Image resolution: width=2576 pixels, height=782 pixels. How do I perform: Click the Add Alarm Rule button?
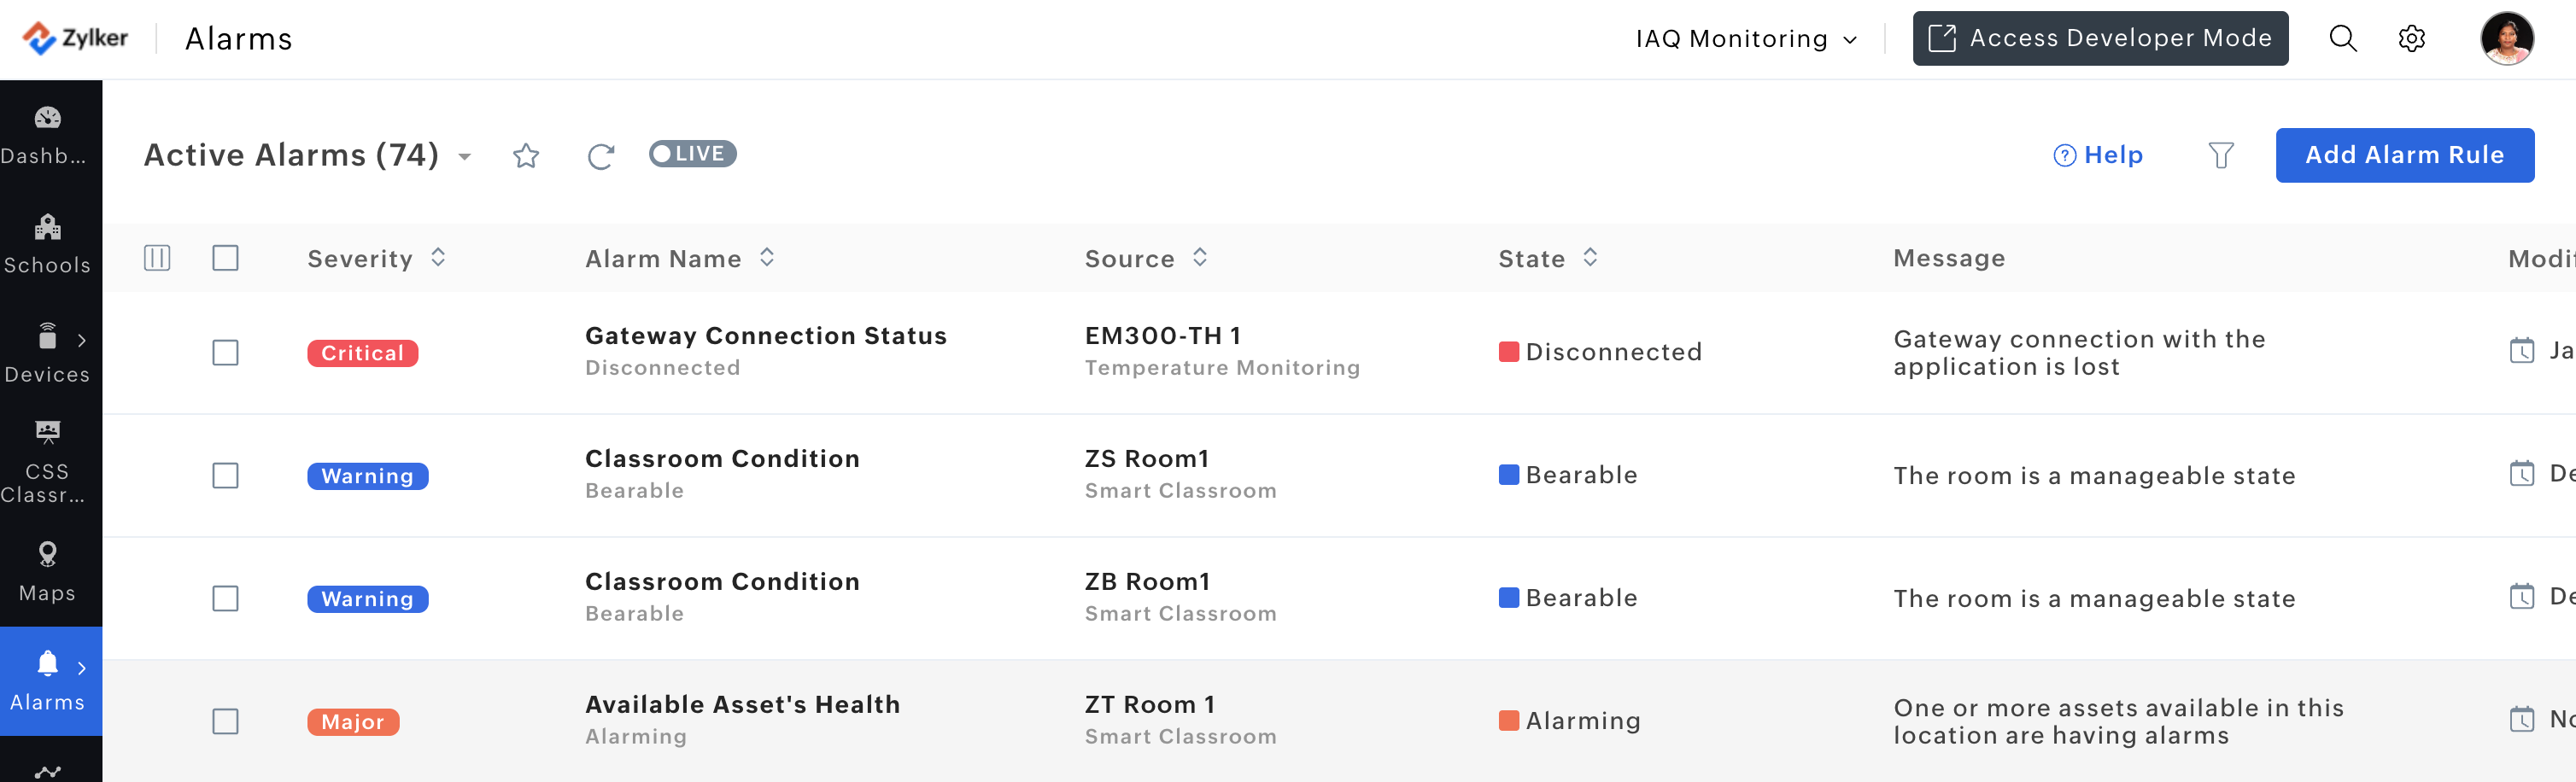(x=2404, y=155)
